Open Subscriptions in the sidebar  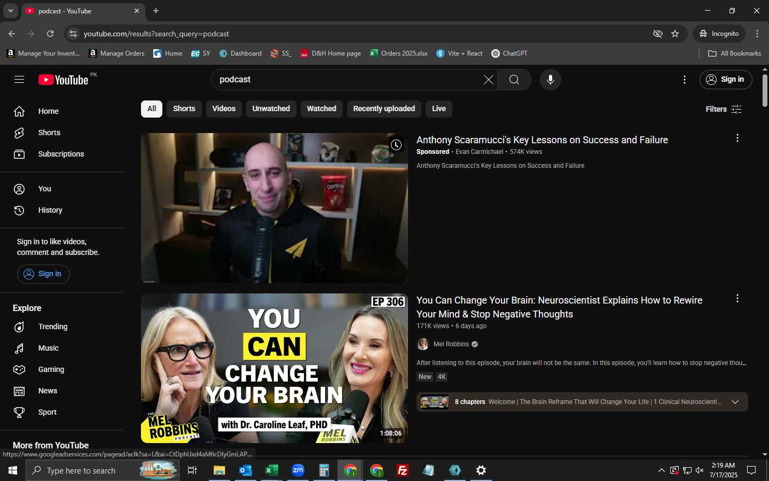coord(61,154)
